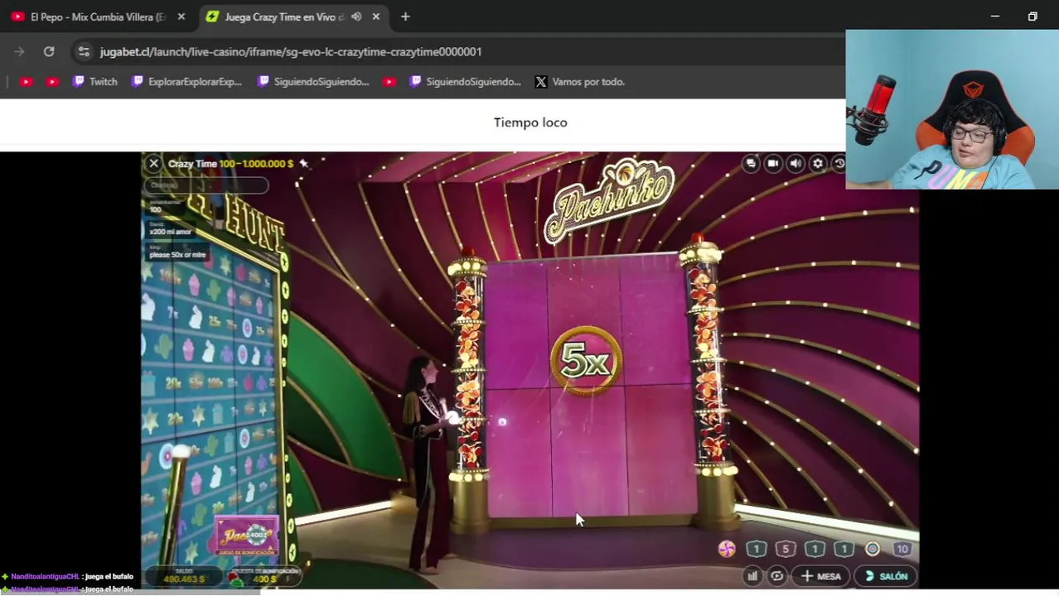Click the 490.463 $ balance value

click(x=183, y=579)
